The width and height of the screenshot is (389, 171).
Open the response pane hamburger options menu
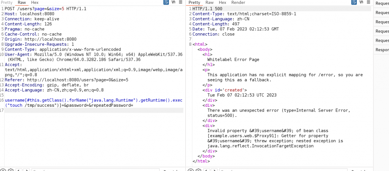pos(368,2)
